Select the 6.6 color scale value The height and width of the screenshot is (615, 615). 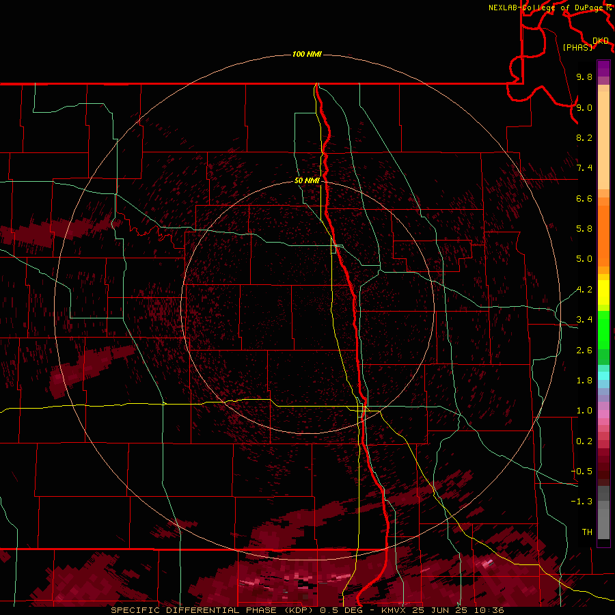coord(584,198)
